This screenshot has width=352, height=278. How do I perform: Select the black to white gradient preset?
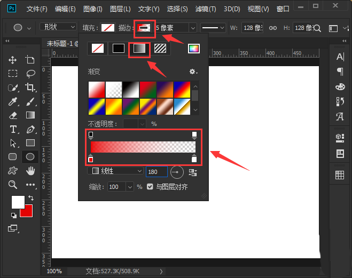[131, 90]
